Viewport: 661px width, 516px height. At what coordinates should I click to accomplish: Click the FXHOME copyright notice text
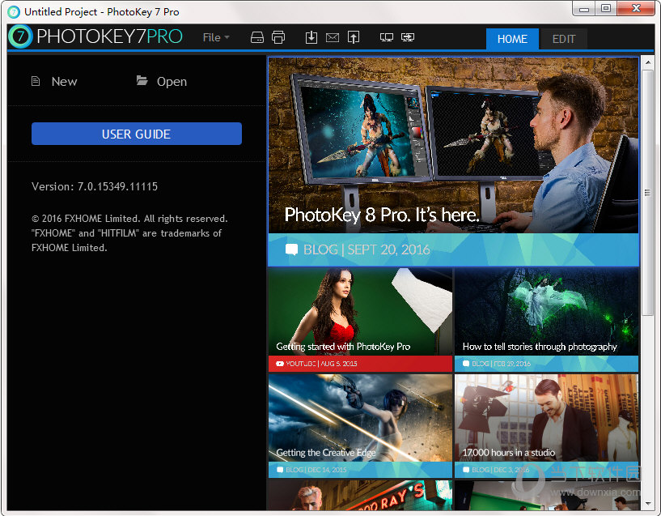pyautogui.click(x=129, y=233)
